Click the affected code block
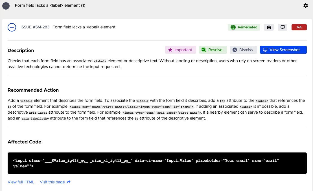 tap(157, 163)
